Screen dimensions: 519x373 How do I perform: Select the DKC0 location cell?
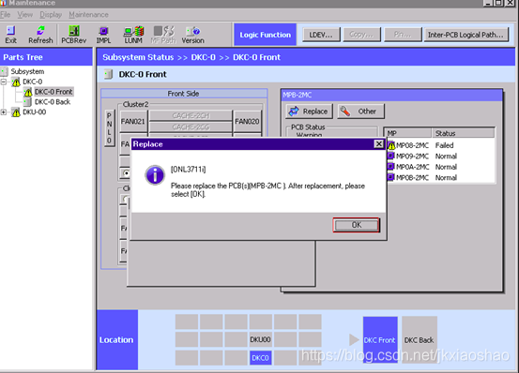(260, 358)
